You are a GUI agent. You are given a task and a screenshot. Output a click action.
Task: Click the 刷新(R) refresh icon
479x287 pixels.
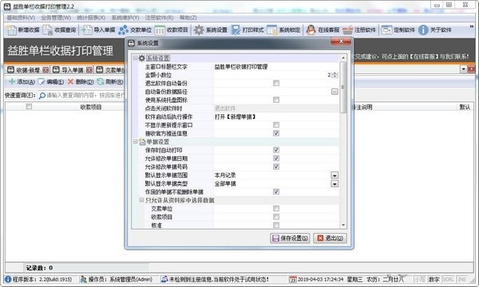pos(101,81)
